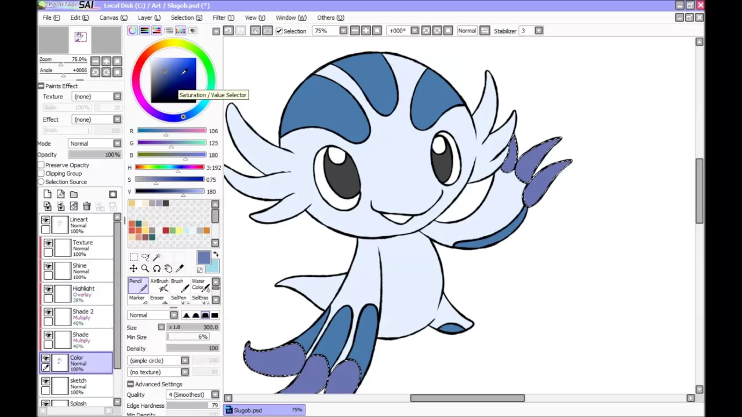Create a new normal layer
Image resolution: width=742 pixels, height=417 pixels.
tap(48, 195)
